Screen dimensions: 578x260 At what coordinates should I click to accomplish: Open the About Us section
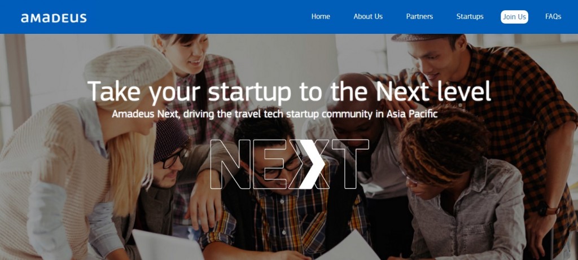click(x=368, y=16)
